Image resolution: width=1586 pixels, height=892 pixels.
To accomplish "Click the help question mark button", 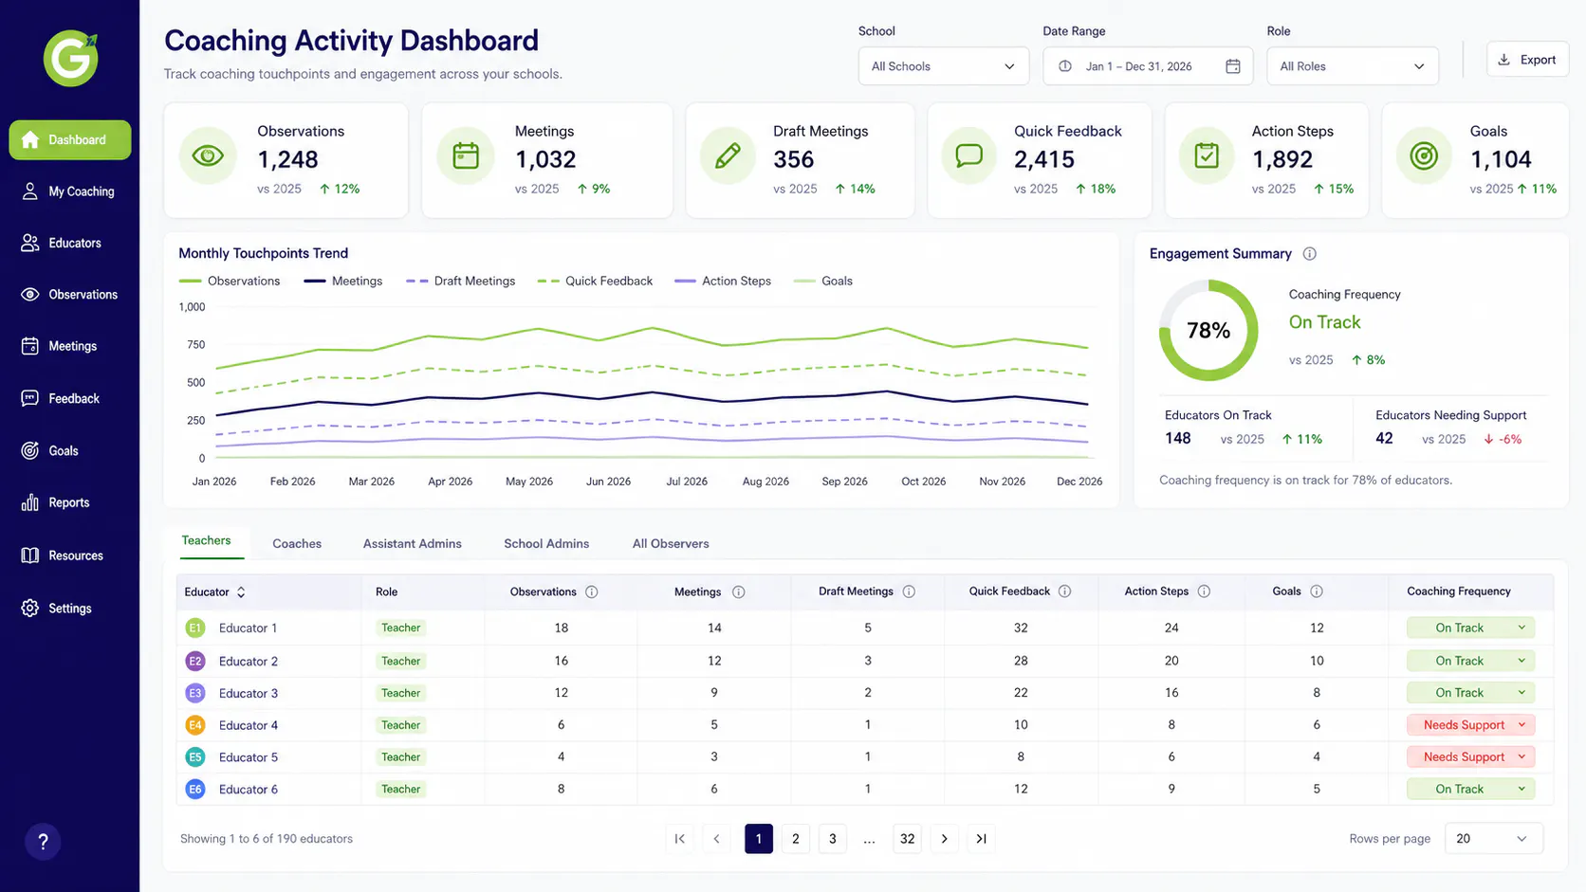I will tap(43, 841).
